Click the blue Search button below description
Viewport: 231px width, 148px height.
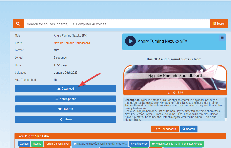[188, 129]
